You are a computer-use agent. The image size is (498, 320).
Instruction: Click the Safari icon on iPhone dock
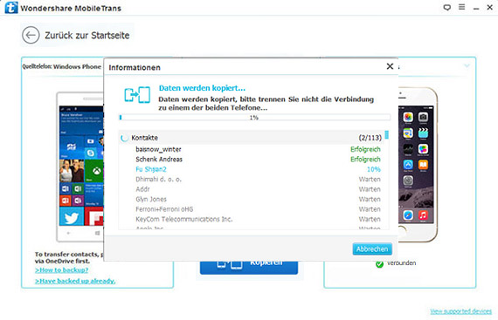(408, 215)
